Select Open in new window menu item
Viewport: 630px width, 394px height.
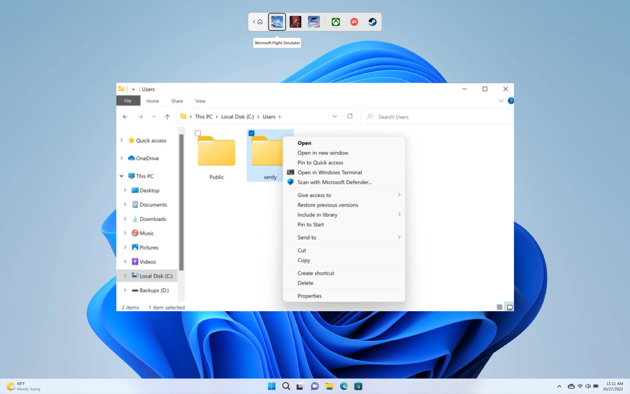323,153
